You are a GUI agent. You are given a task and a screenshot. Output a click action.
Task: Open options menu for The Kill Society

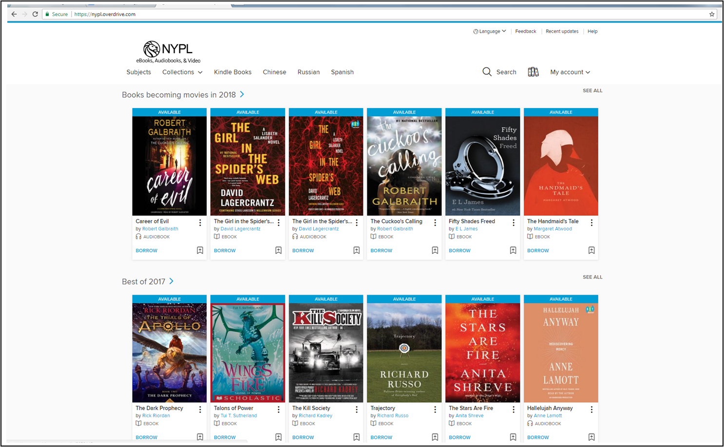tap(357, 410)
